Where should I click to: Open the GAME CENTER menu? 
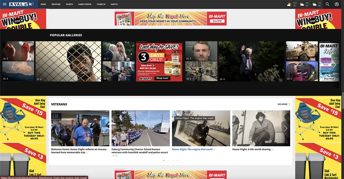85,4
